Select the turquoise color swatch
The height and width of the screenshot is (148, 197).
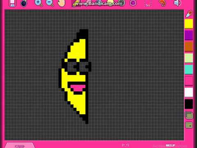pos(189,69)
